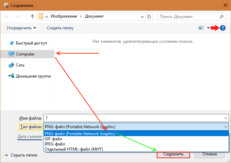Open Домашняя группа in sidebar
This screenshot has width=231, height=163.
click(x=33, y=76)
